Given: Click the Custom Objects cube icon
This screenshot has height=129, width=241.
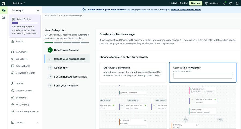Looking at the screenshot, I should 13,91.
